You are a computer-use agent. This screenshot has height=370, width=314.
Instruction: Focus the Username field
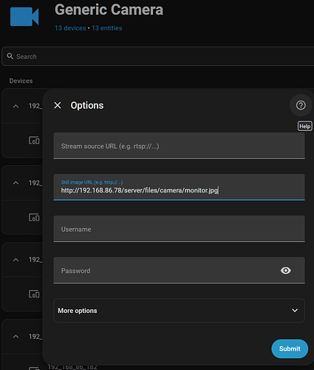[x=179, y=229]
